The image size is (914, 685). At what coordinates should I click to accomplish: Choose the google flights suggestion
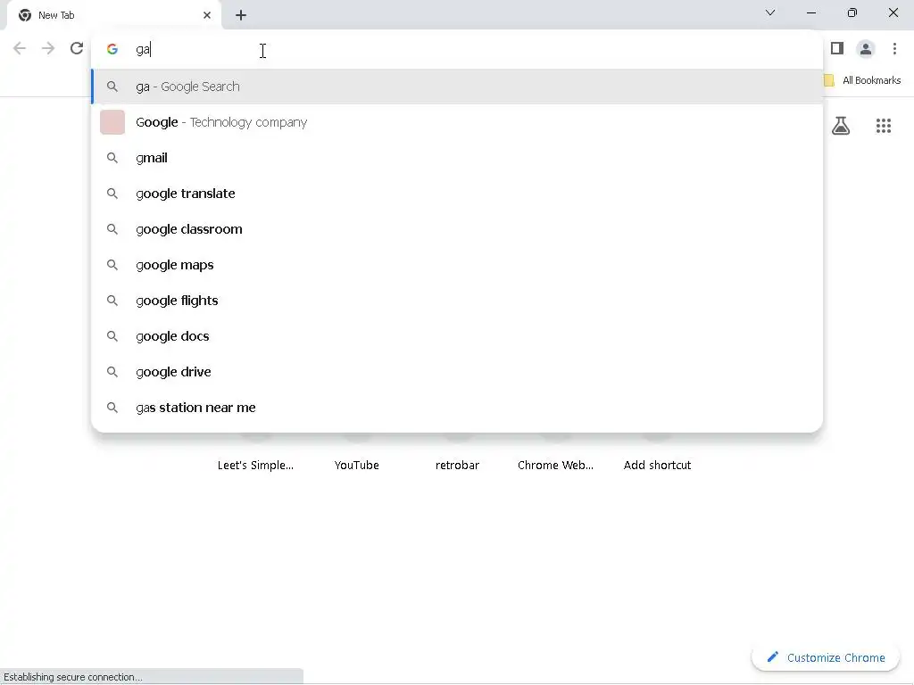pos(457,301)
